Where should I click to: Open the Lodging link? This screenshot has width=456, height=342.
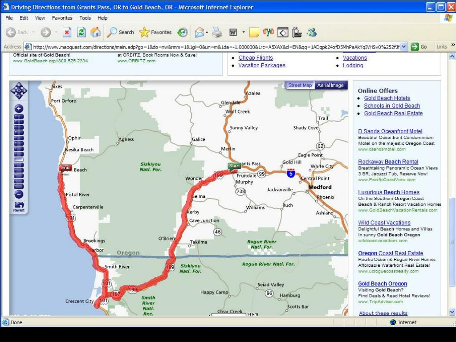pos(353,65)
